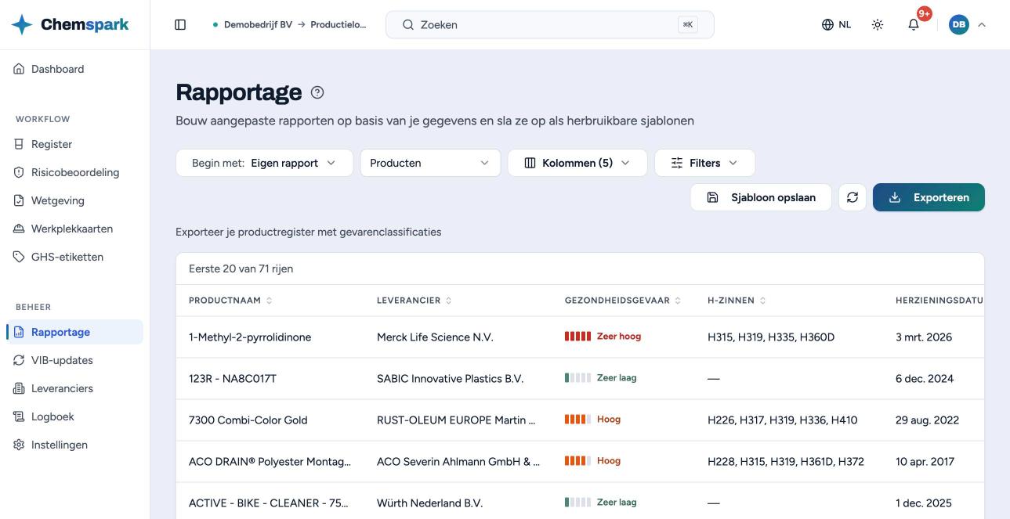Click H226, H317, H319, H336, H410 cell
The height and width of the screenshot is (519, 1010).
(x=783, y=420)
